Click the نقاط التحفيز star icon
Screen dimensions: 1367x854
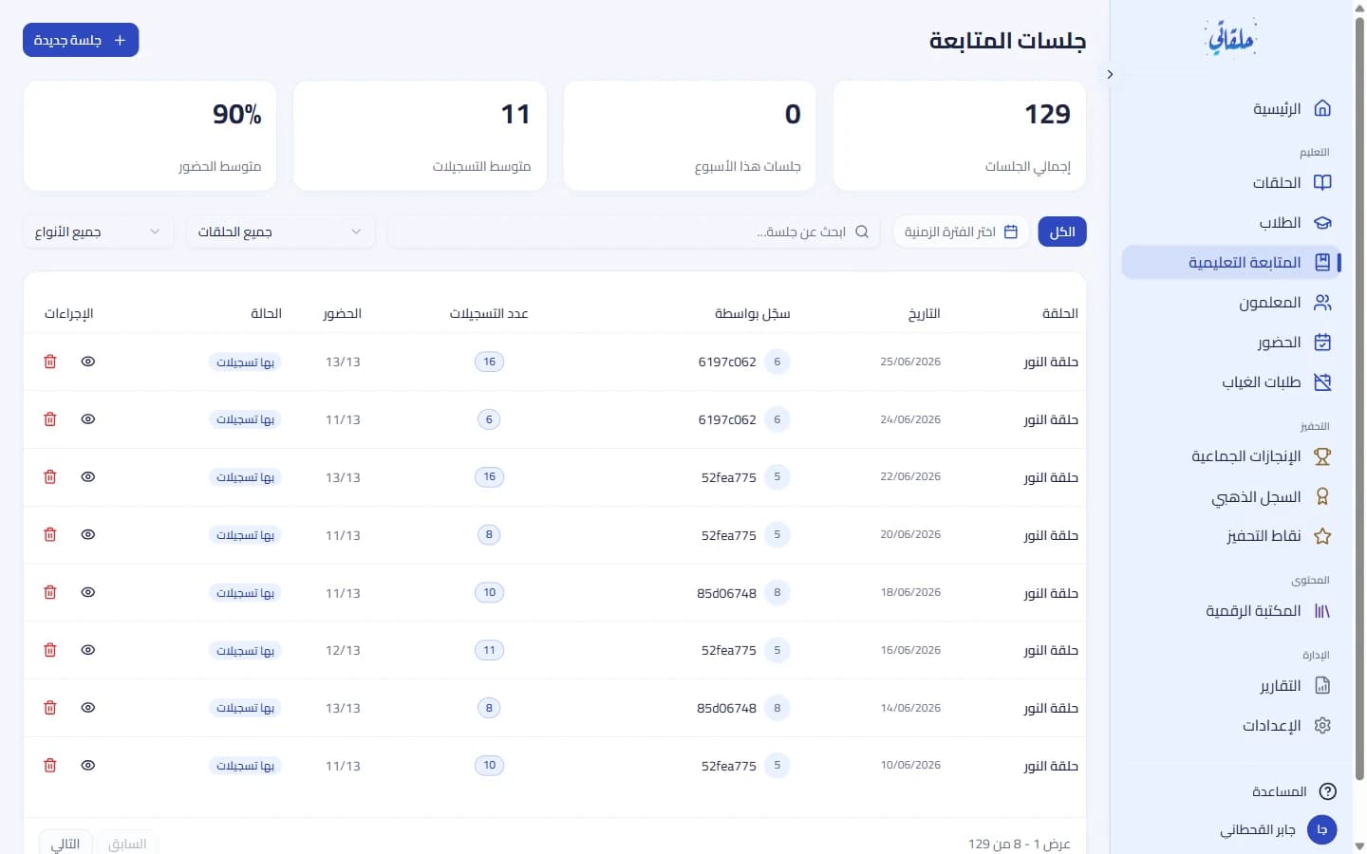click(1322, 536)
